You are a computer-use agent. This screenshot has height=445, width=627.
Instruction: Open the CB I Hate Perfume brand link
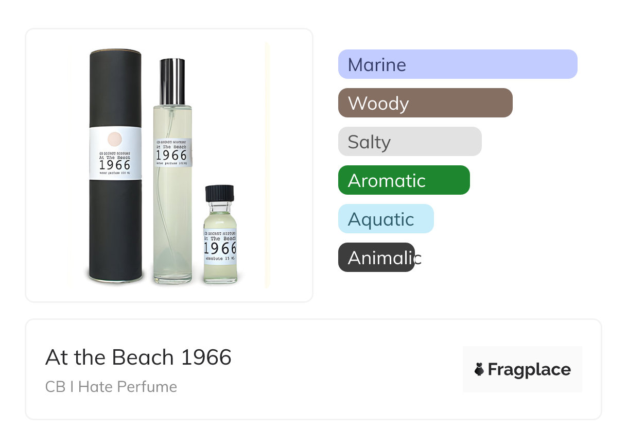pyautogui.click(x=111, y=387)
